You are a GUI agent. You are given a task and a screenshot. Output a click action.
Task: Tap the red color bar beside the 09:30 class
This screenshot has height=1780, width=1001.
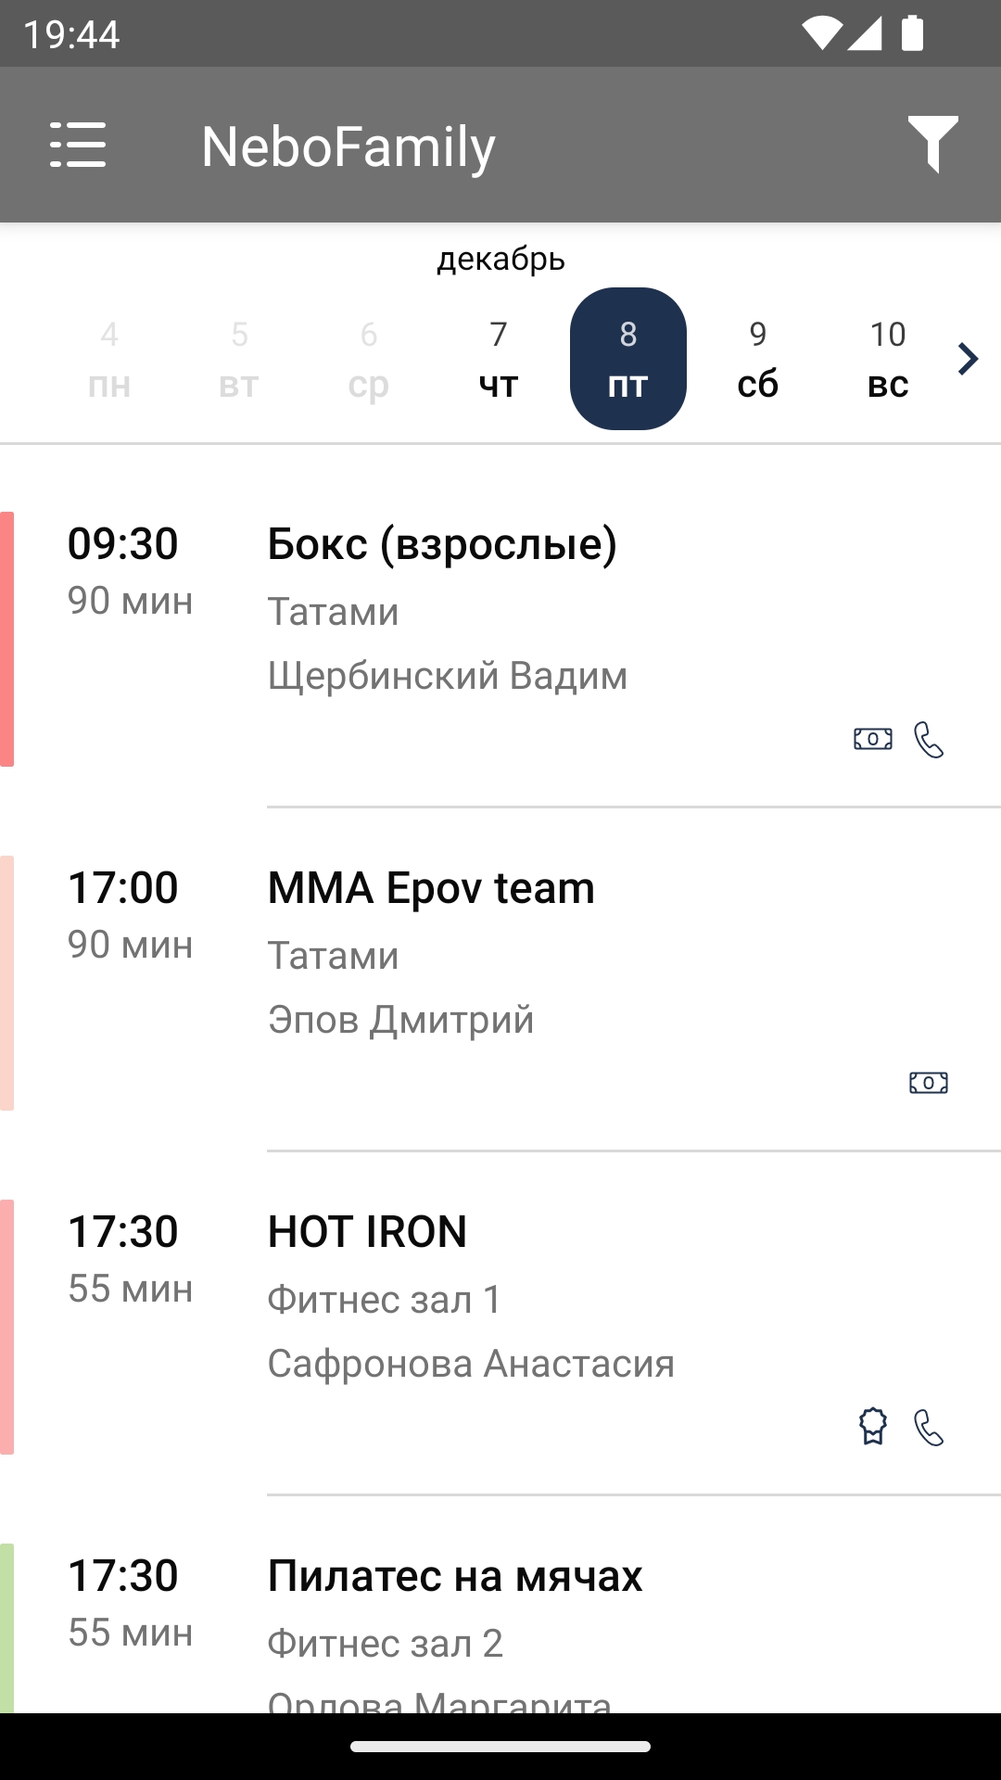7,639
